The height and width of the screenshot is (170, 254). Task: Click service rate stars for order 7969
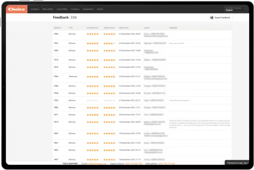[x=109, y=77]
